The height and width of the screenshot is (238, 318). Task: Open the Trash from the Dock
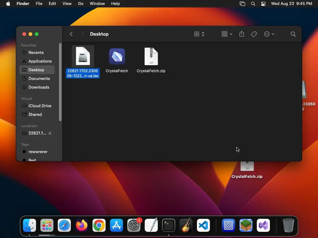click(x=288, y=225)
